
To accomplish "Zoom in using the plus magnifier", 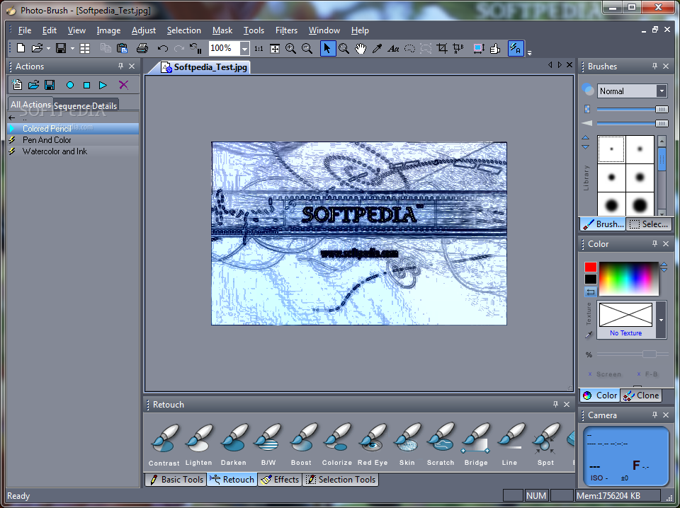I will pos(290,48).
